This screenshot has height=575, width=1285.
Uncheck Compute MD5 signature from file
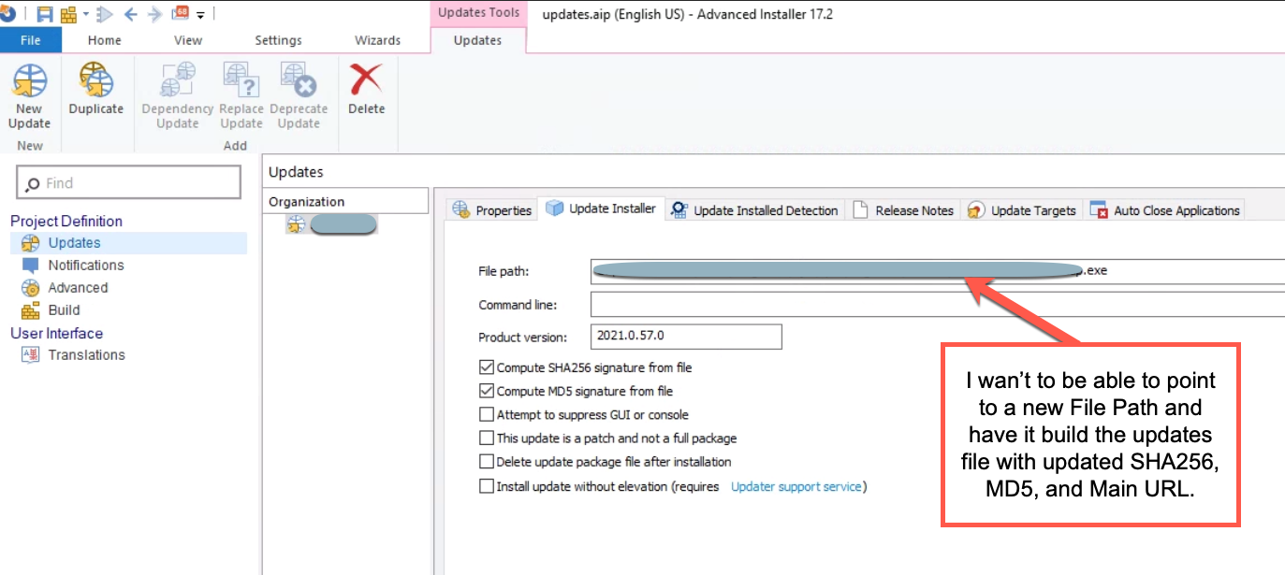tap(486, 391)
